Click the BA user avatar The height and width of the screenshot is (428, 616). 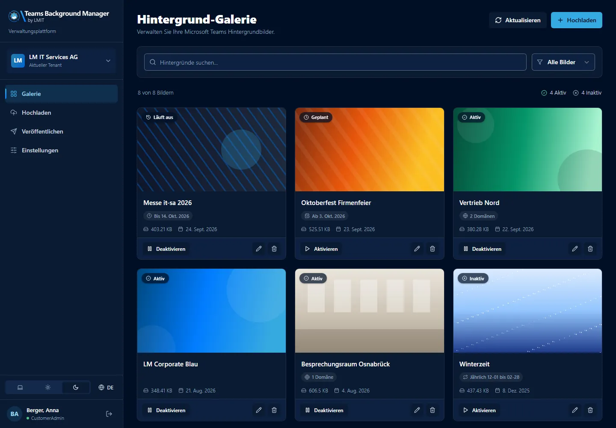[x=15, y=414]
